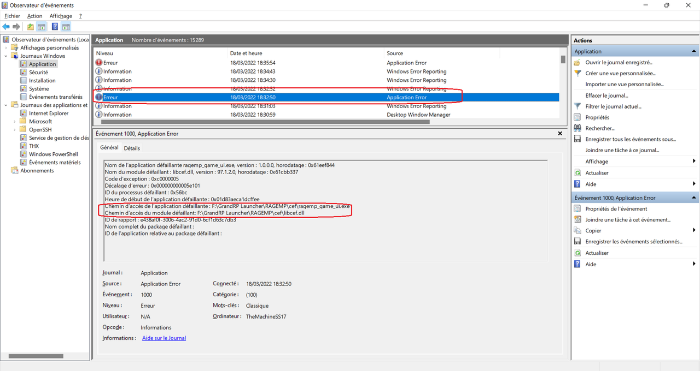Image resolution: width=700 pixels, height=371 pixels.
Task: Collapse the Application actions section header
Action: tap(694, 51)
